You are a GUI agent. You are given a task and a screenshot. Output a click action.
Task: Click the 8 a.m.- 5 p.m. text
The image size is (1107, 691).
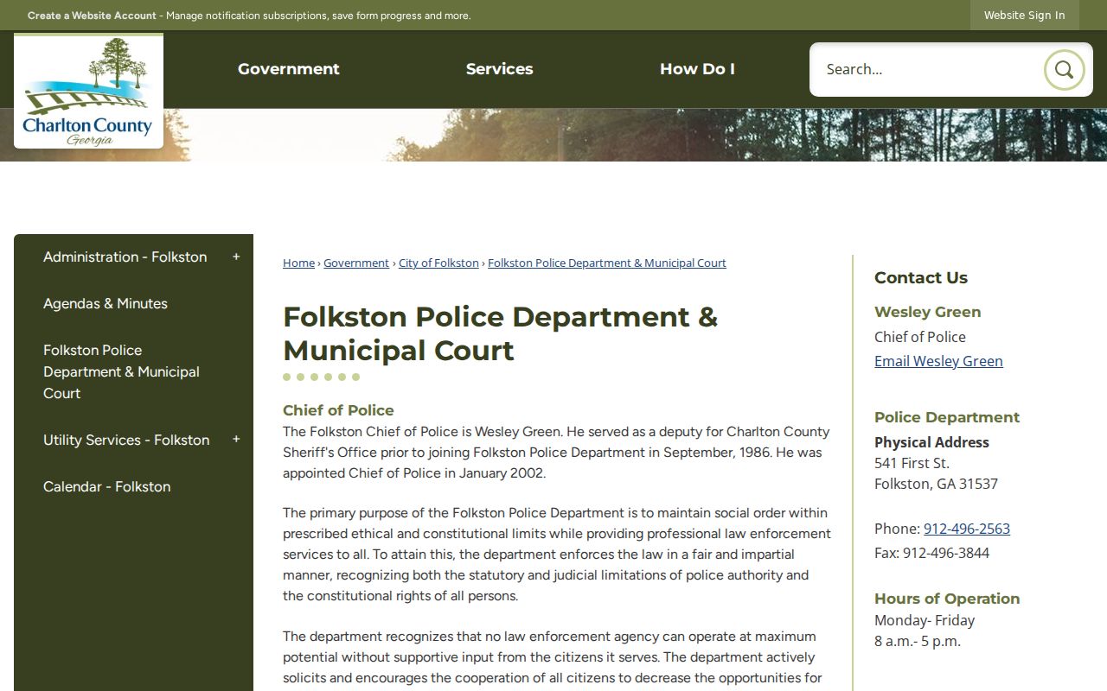click(918, 641)
